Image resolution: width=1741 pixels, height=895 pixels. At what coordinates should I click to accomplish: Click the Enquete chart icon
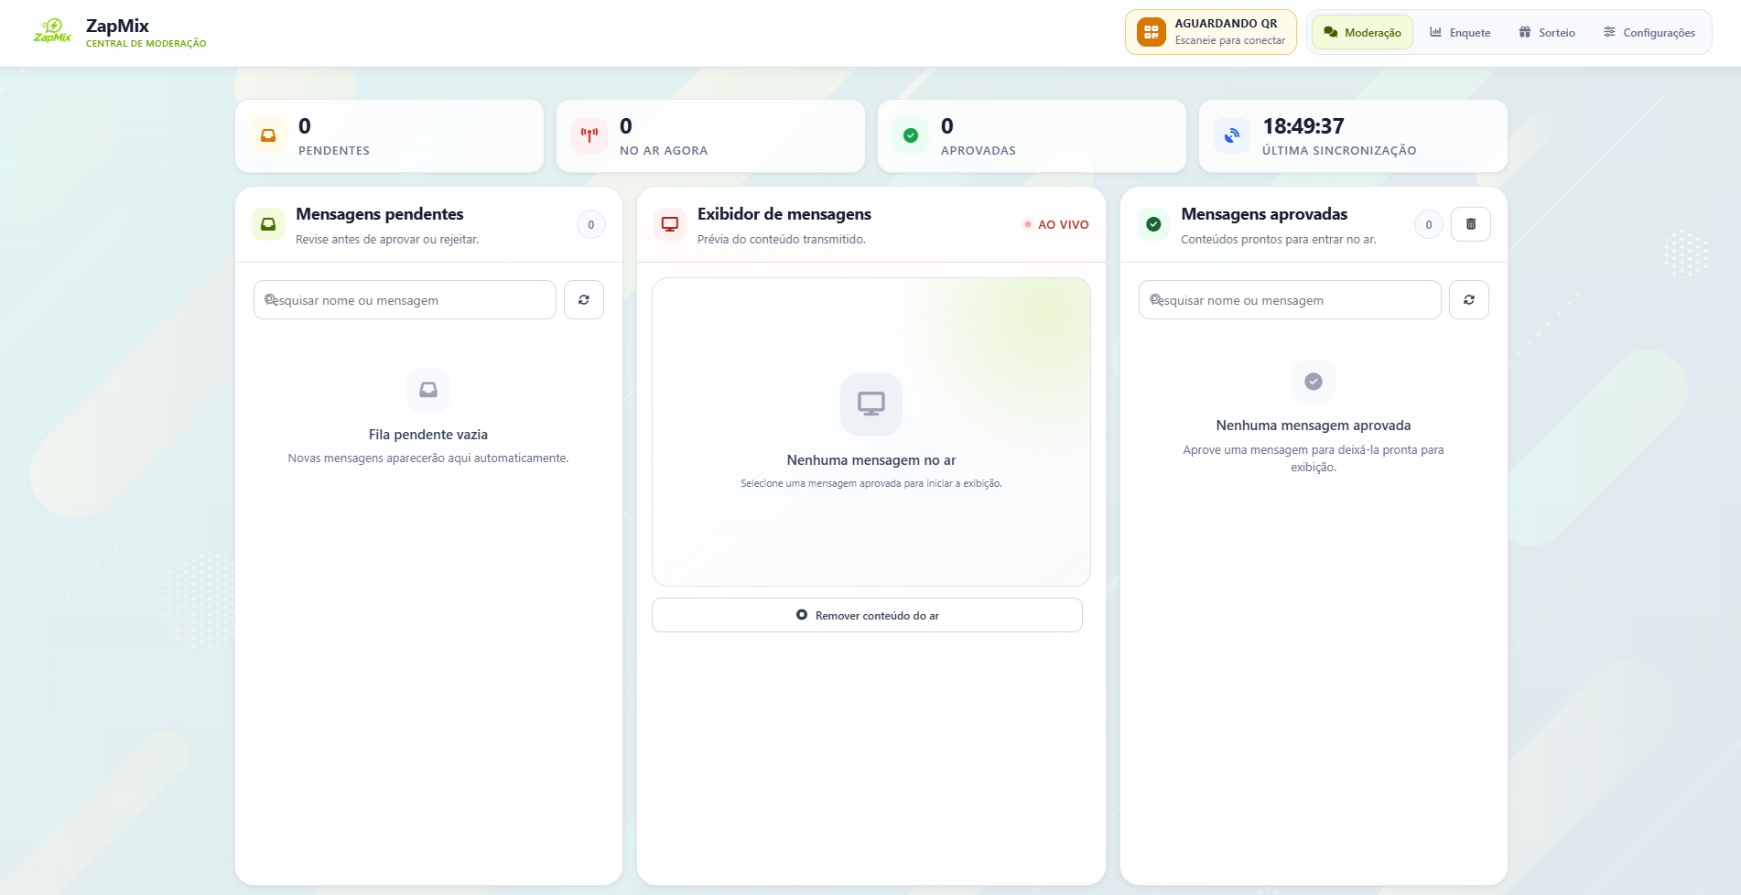click(1436, 32)
